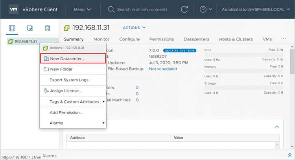Open the Summary tab
The width and height of the screenshot is (295, 160).
point(74,39)
